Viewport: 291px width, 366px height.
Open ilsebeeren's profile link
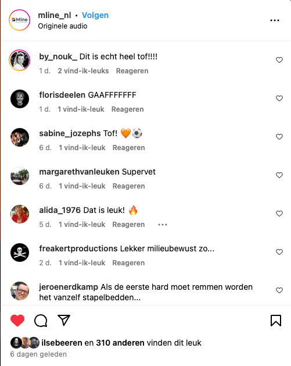tap(62, 343)
